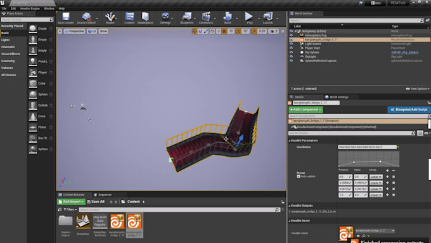Toggle grid snapping in viewport toolbar
This screenshot has height=243, width=431.
[224, 31]
